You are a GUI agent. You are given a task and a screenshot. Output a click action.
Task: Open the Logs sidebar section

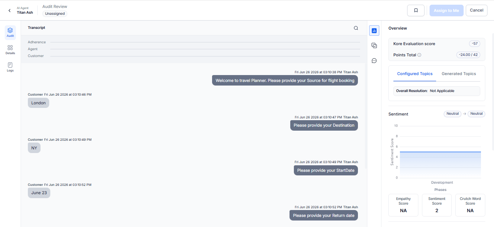pyautogui.click(x=10, y=67)
